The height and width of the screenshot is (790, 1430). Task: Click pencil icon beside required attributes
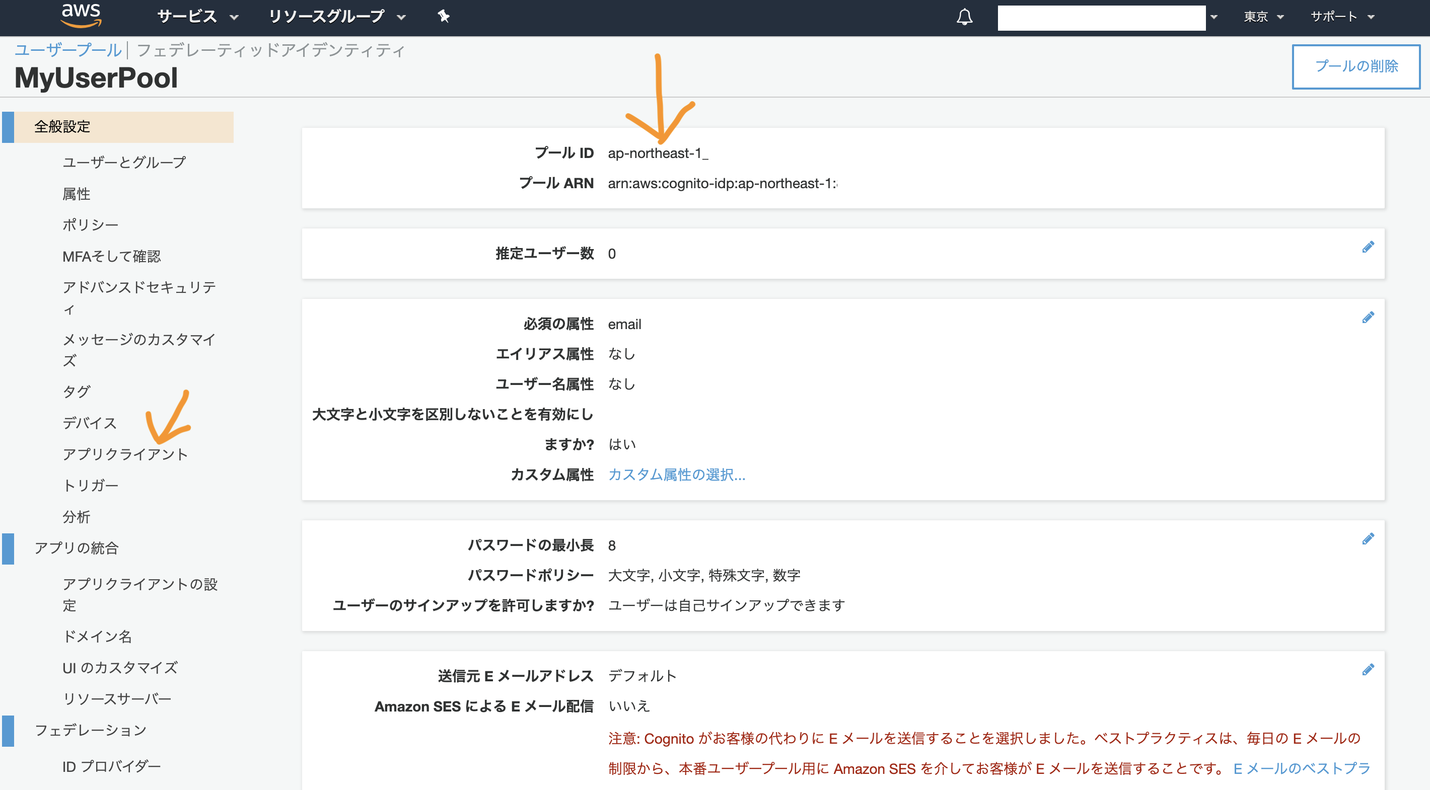tap(1368, 318)
